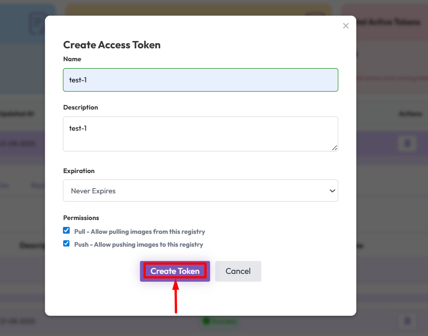Uncheck the Push permission checkbox
The width and height of the screenshot is (428, 336).
pyautogui.click(x=66, y=243)
